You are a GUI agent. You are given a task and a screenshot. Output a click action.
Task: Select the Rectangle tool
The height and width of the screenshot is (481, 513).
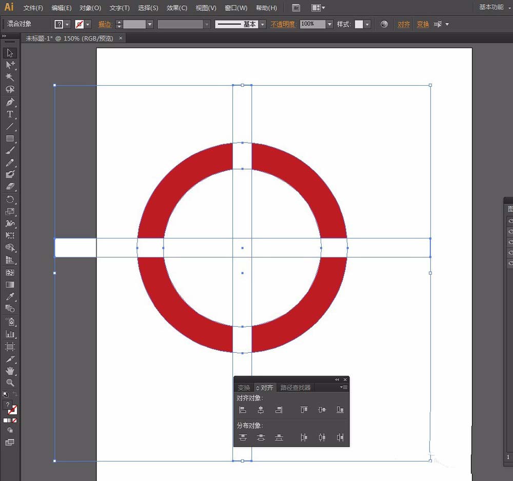pos(10,138)
